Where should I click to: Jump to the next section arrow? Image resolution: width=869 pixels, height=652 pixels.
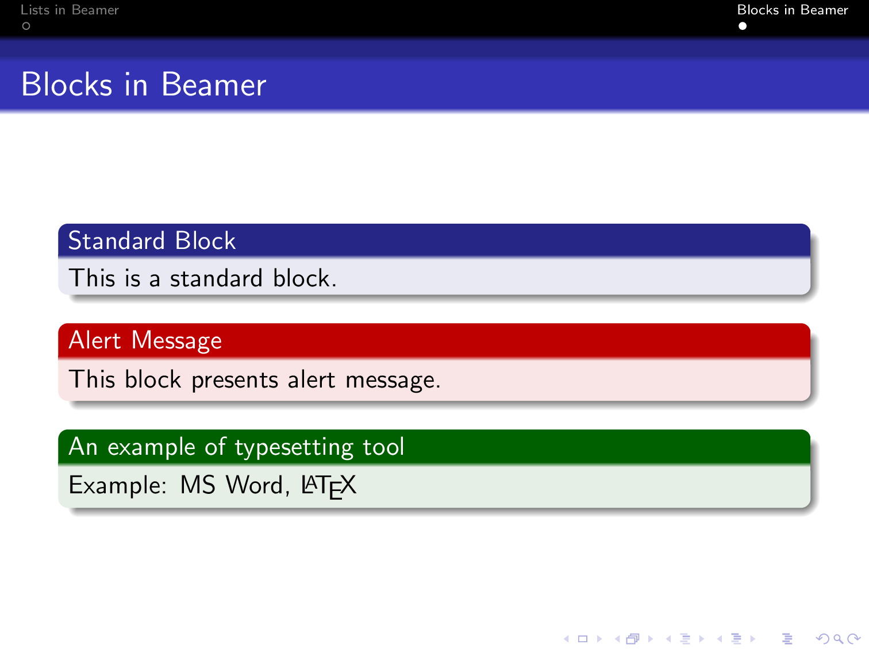pos(752,638)
